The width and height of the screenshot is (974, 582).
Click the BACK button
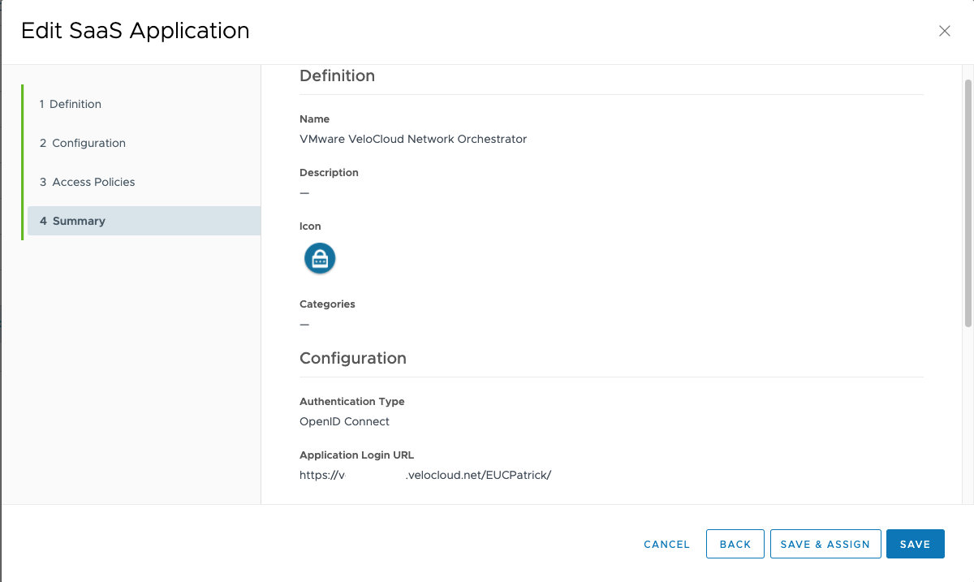point(735,544)
